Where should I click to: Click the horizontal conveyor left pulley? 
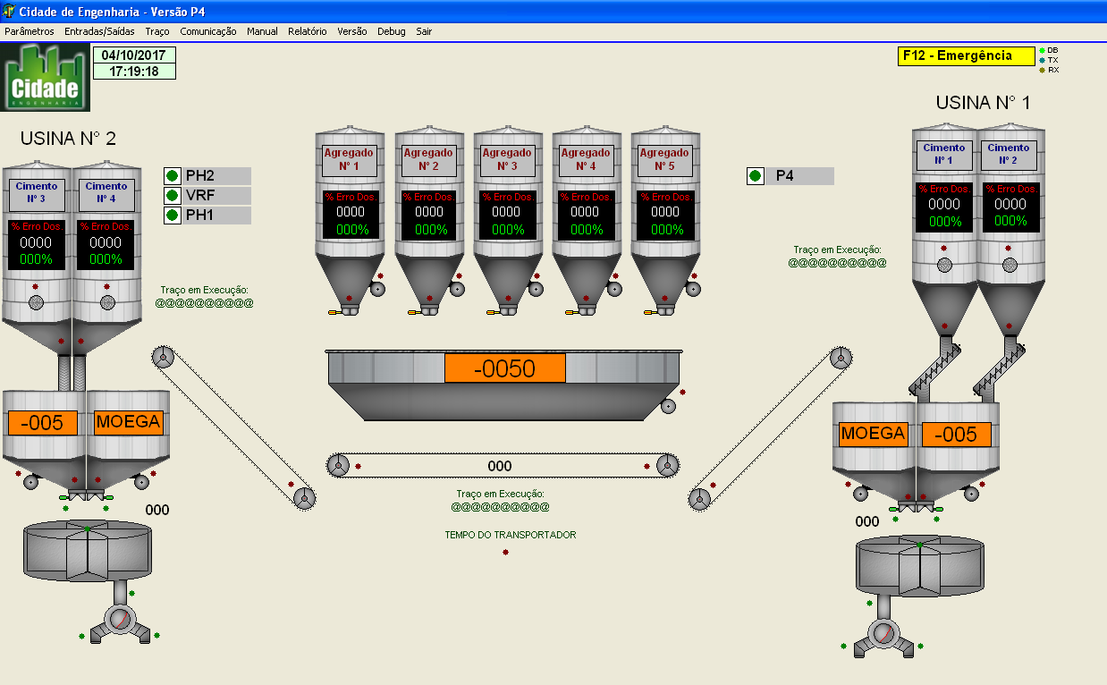[x=338, y=465]
